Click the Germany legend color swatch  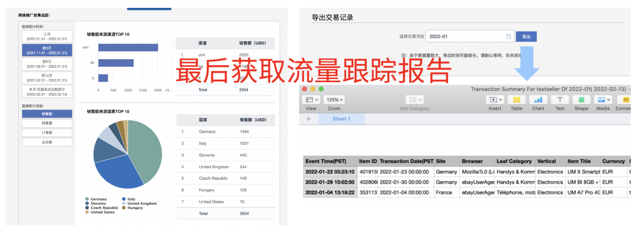coord(87,199)
